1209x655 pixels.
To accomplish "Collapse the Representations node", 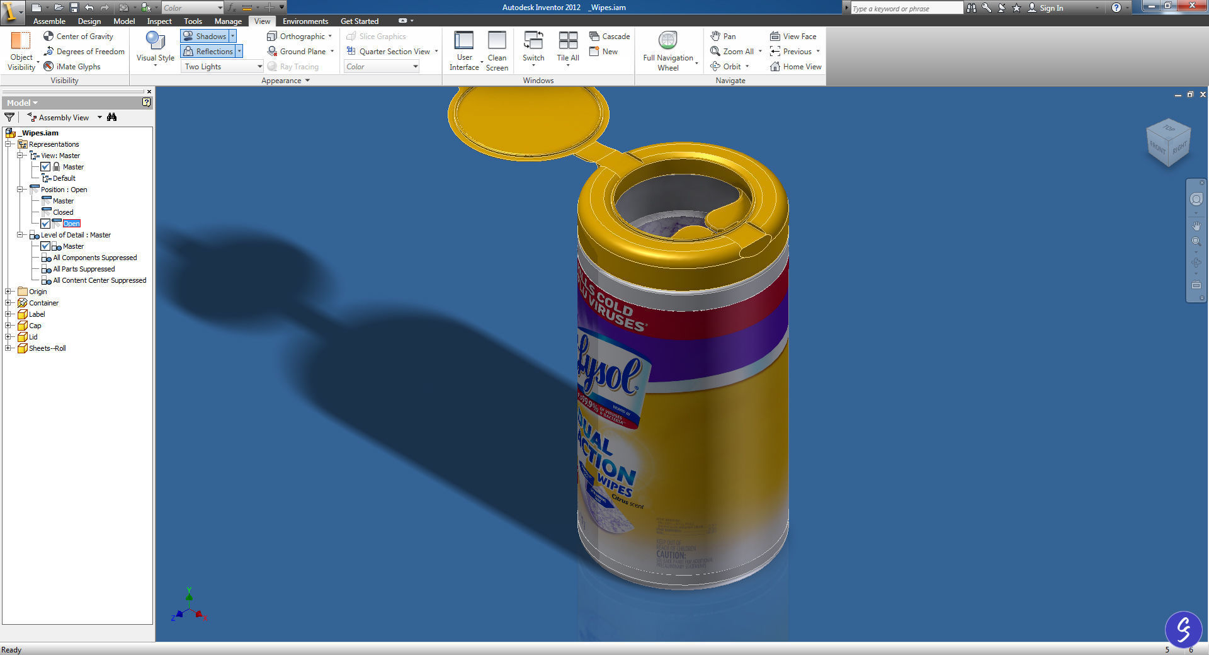I will (8, 144).
